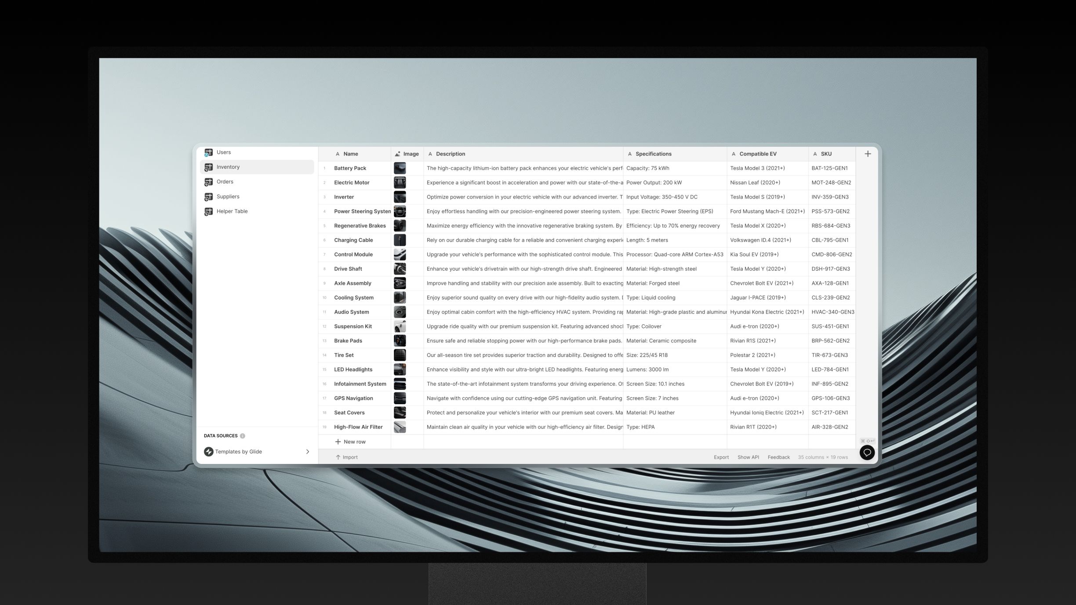Click the Suppliers table icon
This screenshot has width=1076, height=605.
[208, 197]
